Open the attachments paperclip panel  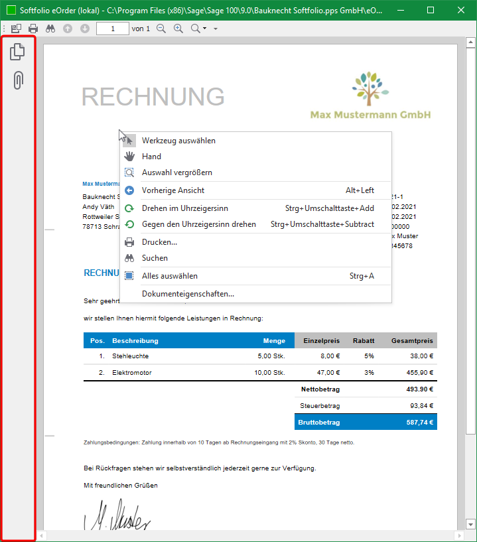click(x=19, y=80)
